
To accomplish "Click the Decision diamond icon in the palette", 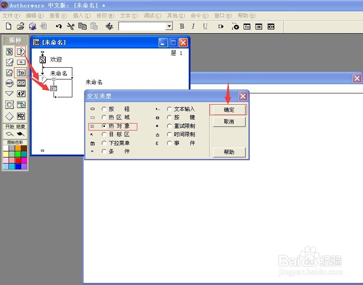I will pyautogui.click(x=9, y=116).
